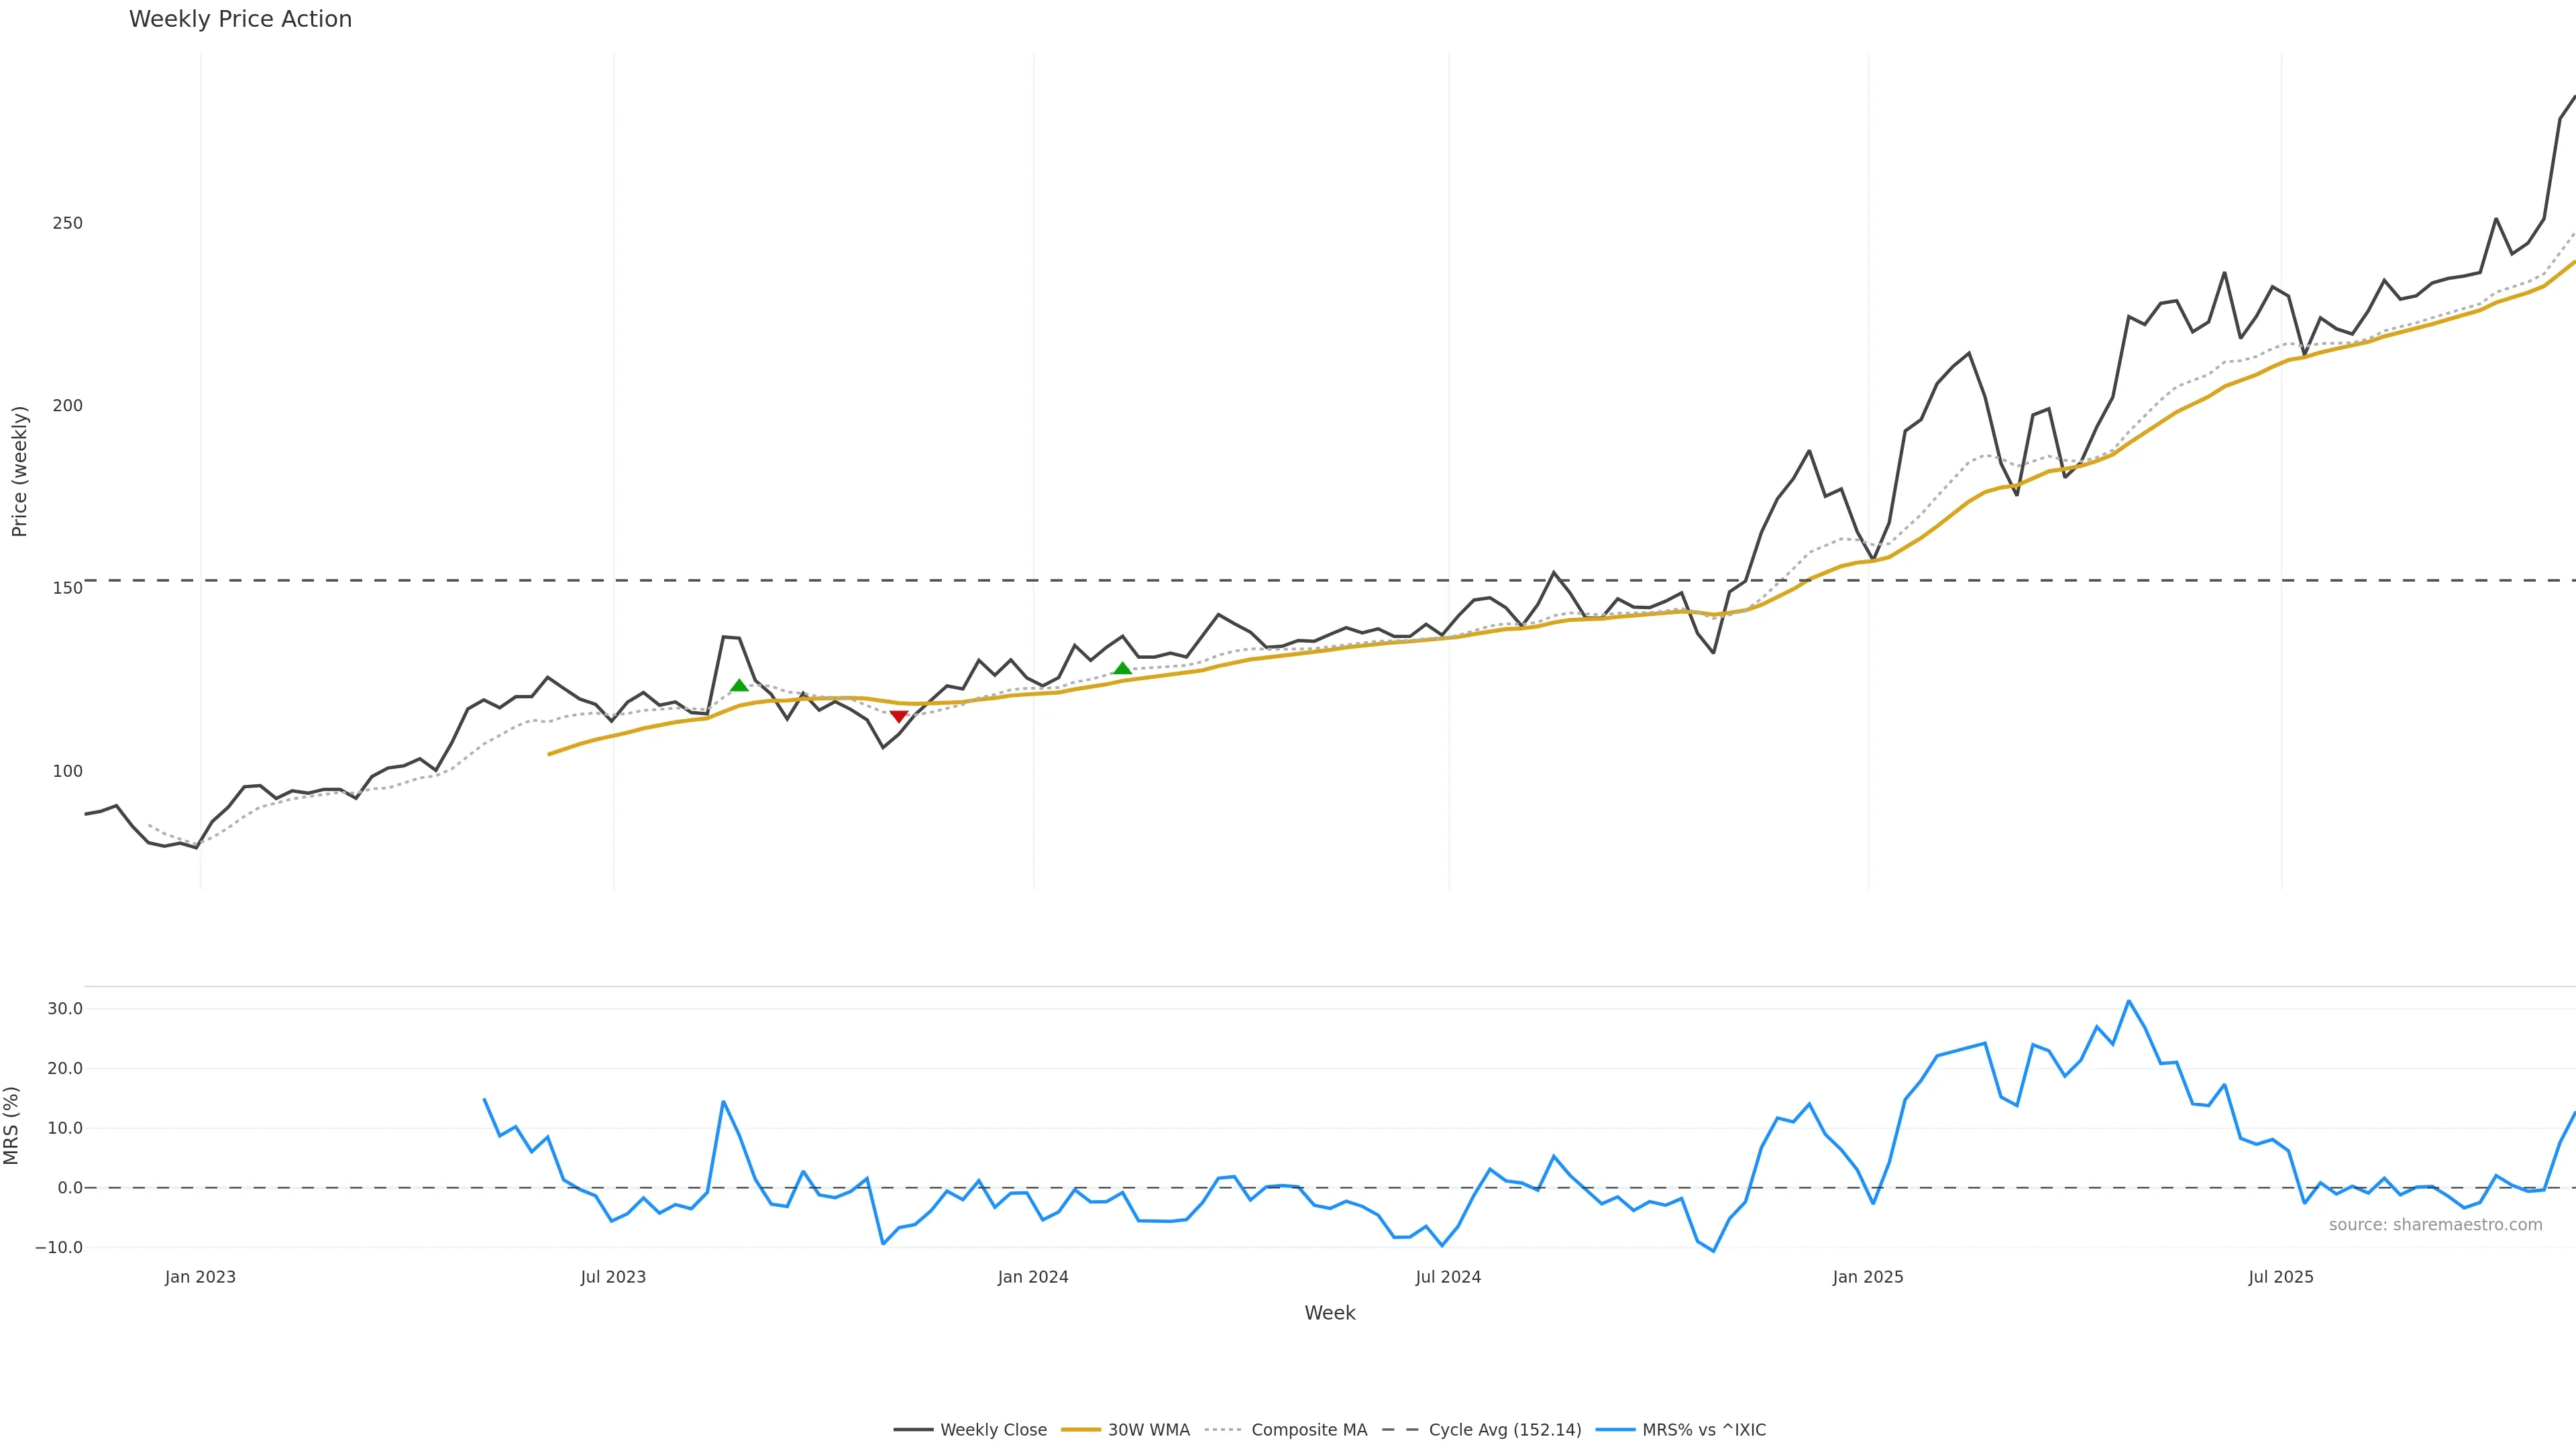Click the 30.0 tick on MRS axis
The image size is (2576, 1449).
65,1009
